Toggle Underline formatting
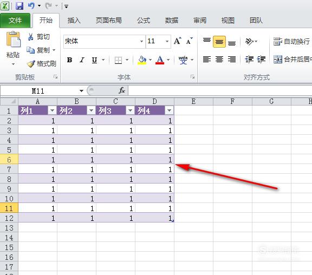 [x=95, y=60]
